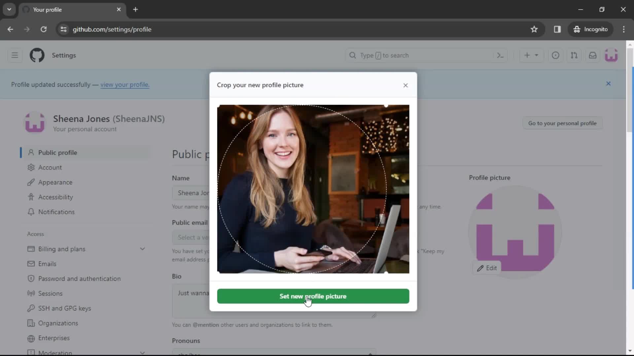Image resolution: width=634 pixels, height=356 pixels.
Task: Click the profile avatar icon top right
Action: [612, 55]
